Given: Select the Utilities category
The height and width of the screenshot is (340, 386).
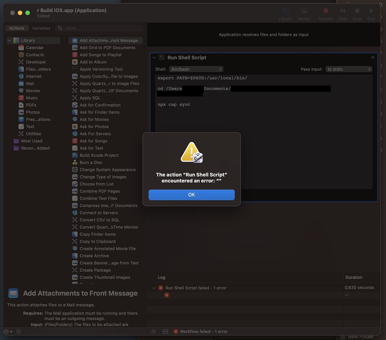Looking at the screenshot, I should 34,134.
